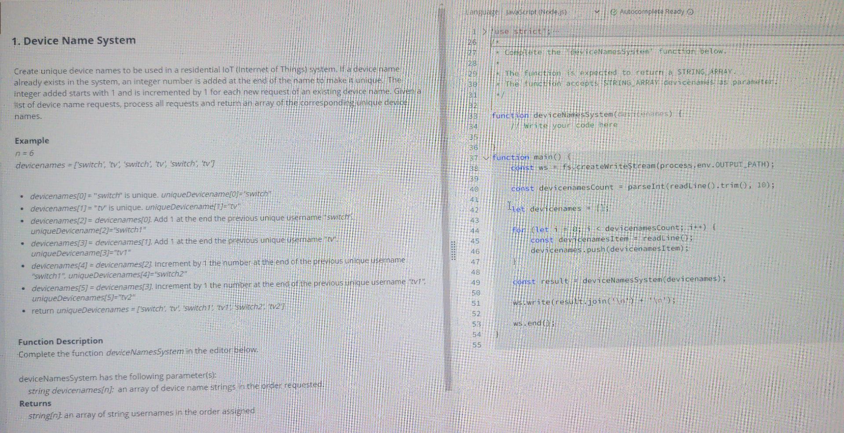The height and width of the screenshot is (433, 844).
Task: Click the devicenames array in the Example section
Action: [114, 164]
